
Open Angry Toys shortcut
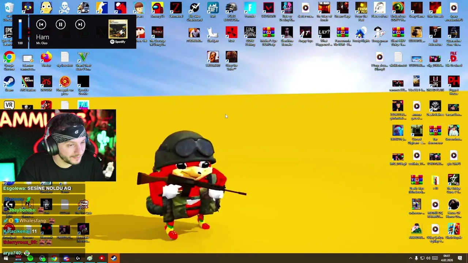[306, 34]
